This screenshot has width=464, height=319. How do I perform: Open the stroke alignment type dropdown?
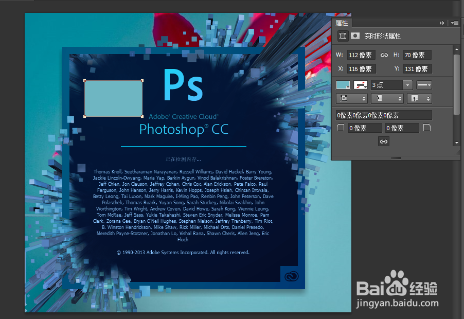[x=352, y=99]
